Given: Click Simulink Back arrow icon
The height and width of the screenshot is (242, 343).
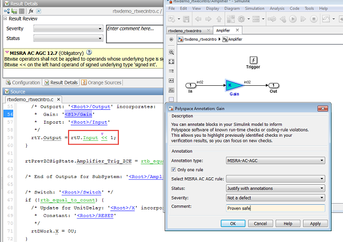Looking at the screenshot, I should (198, 19).
